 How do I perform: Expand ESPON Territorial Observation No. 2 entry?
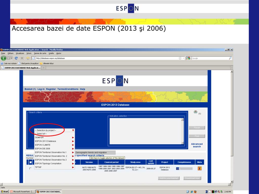(x=55, y=156)
